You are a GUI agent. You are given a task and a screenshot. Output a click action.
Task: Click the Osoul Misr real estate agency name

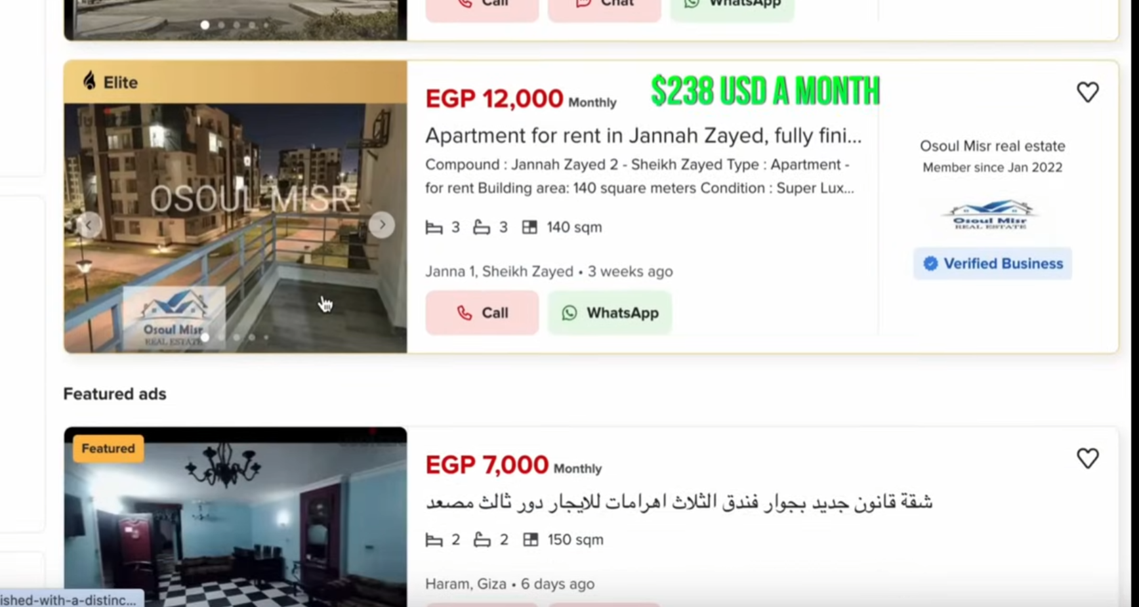point(992,146)
